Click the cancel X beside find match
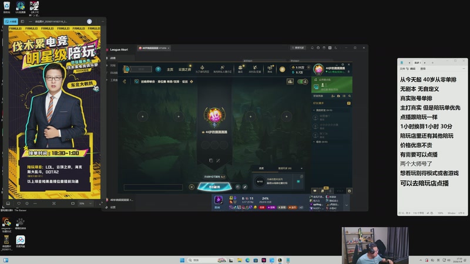This screenshot has width=470, height=264. pos(192,187)
